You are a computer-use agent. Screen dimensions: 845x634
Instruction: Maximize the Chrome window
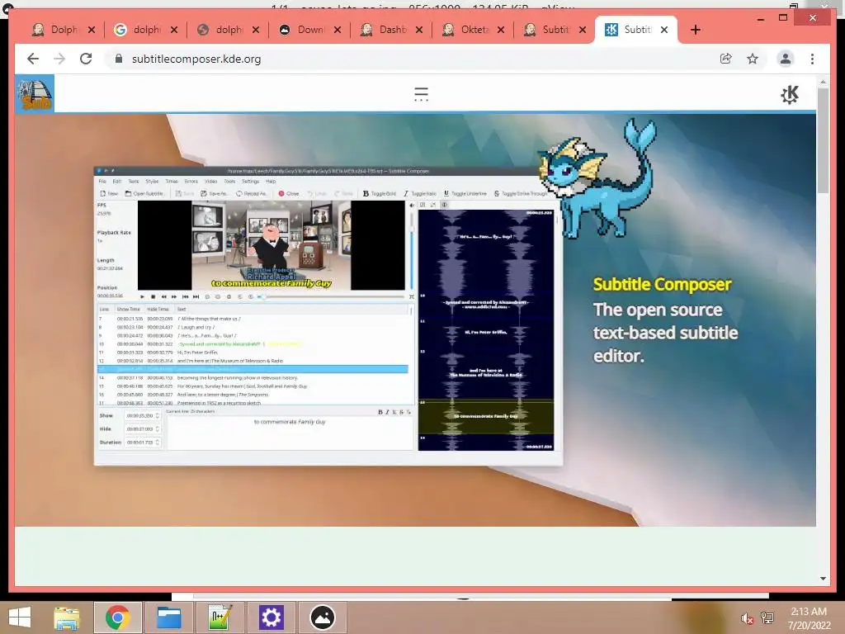point(783,18)
